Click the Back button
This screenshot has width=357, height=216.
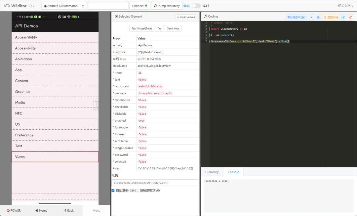coord(69,210)
